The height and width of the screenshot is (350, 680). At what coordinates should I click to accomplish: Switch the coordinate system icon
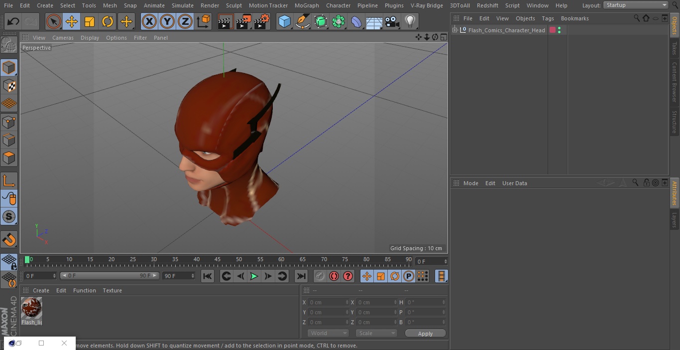pyautogui.click(x=204, y=21)
